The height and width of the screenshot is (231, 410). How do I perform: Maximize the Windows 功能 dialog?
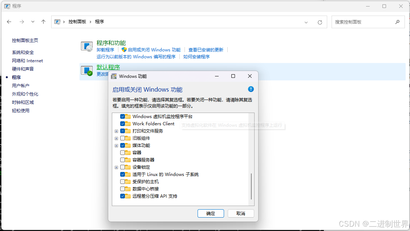(233, 76)
